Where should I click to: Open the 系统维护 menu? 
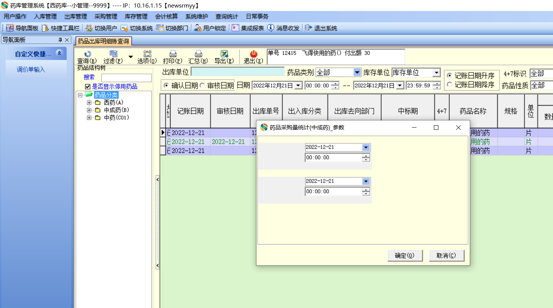197,17
